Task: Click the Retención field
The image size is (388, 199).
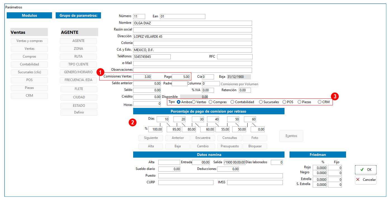Action: coord(245,90)
